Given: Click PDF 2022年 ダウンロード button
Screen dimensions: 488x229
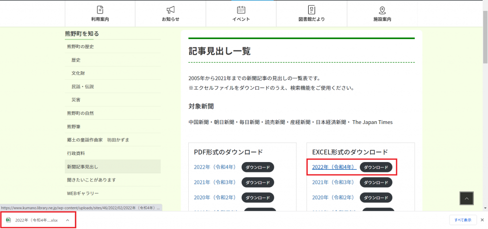Looking at the screenshot, I should (x=258, y=167).
